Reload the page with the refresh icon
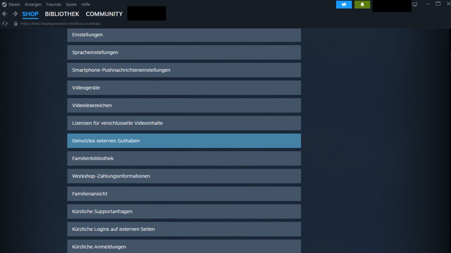 (4, 23)
